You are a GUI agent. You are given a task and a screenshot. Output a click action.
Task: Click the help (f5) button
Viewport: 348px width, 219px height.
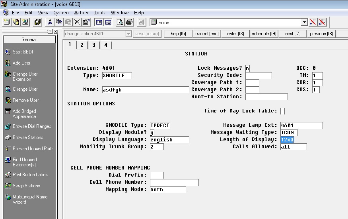pyautogui.click(x=178, y=34)
